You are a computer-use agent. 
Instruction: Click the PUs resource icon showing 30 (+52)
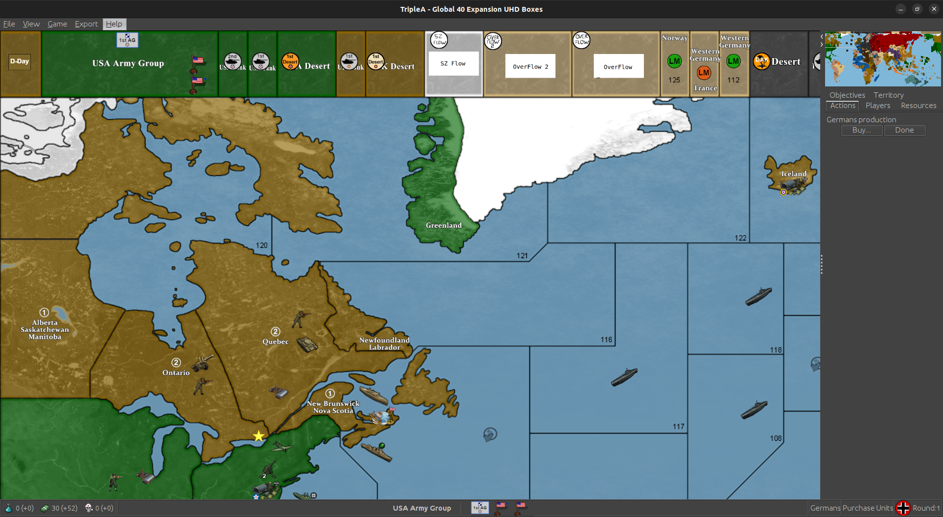[x=45, y=508]
